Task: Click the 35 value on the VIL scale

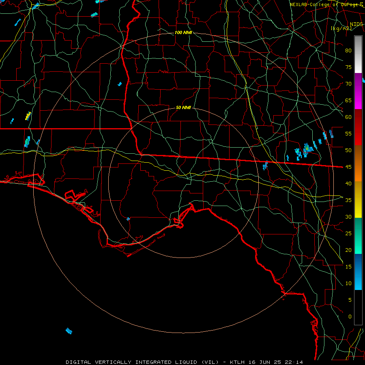Action: tap(348, 200)
